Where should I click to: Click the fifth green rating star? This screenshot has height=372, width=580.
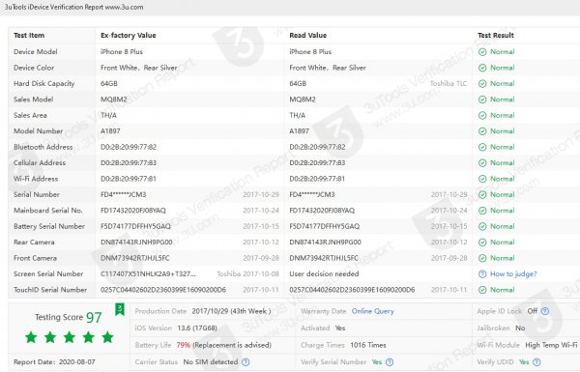107,337
